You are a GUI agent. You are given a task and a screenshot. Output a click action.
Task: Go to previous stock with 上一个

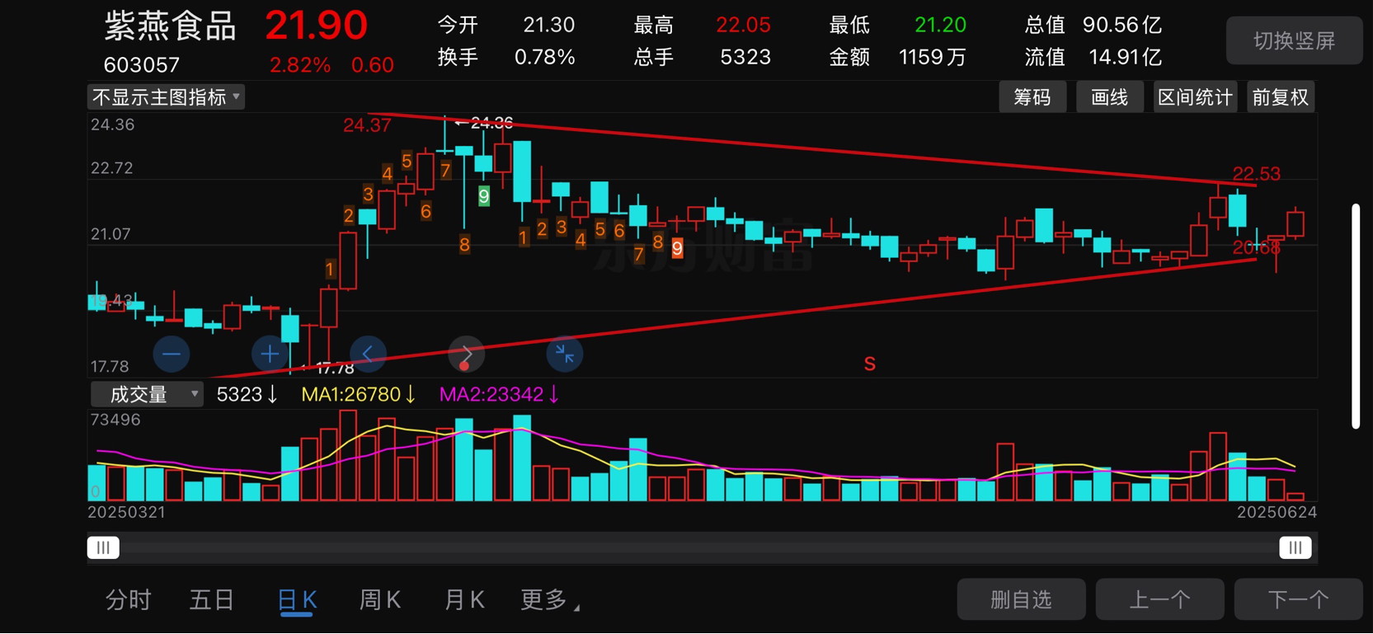[x=1159, y=599]
